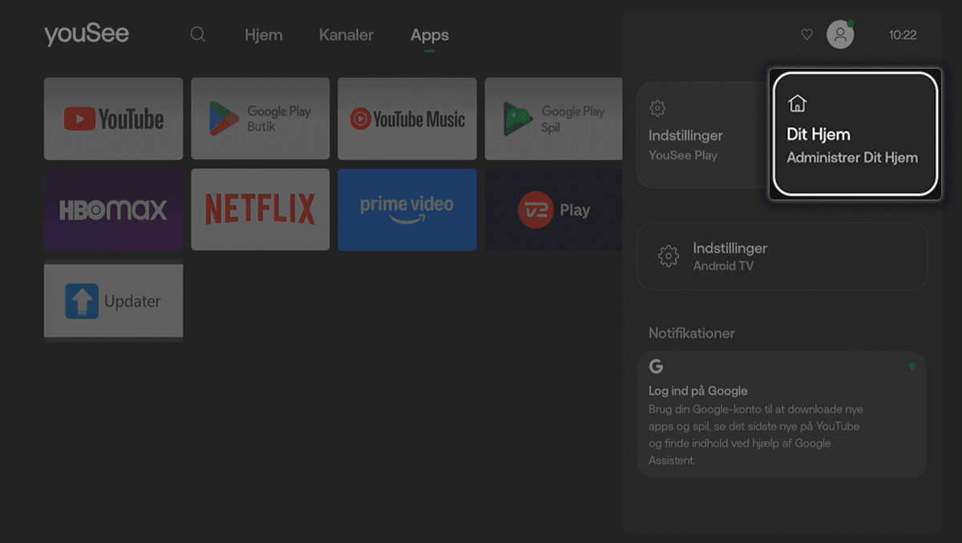Open the Log ind på Google notification
This screenshot has height=543, width=962.
point(782,414)
